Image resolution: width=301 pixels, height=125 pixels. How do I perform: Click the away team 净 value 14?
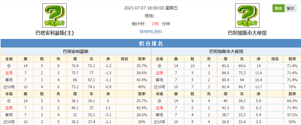(259, 66)
